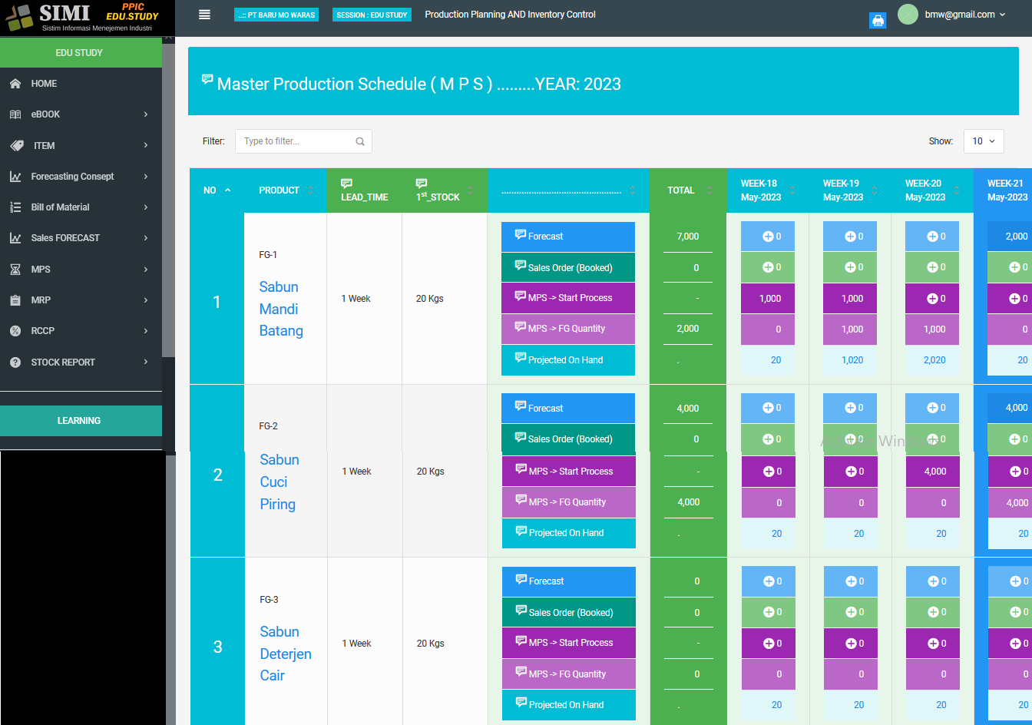
Task: Open the Show entries dropdown
Action: tap(983, 141)
